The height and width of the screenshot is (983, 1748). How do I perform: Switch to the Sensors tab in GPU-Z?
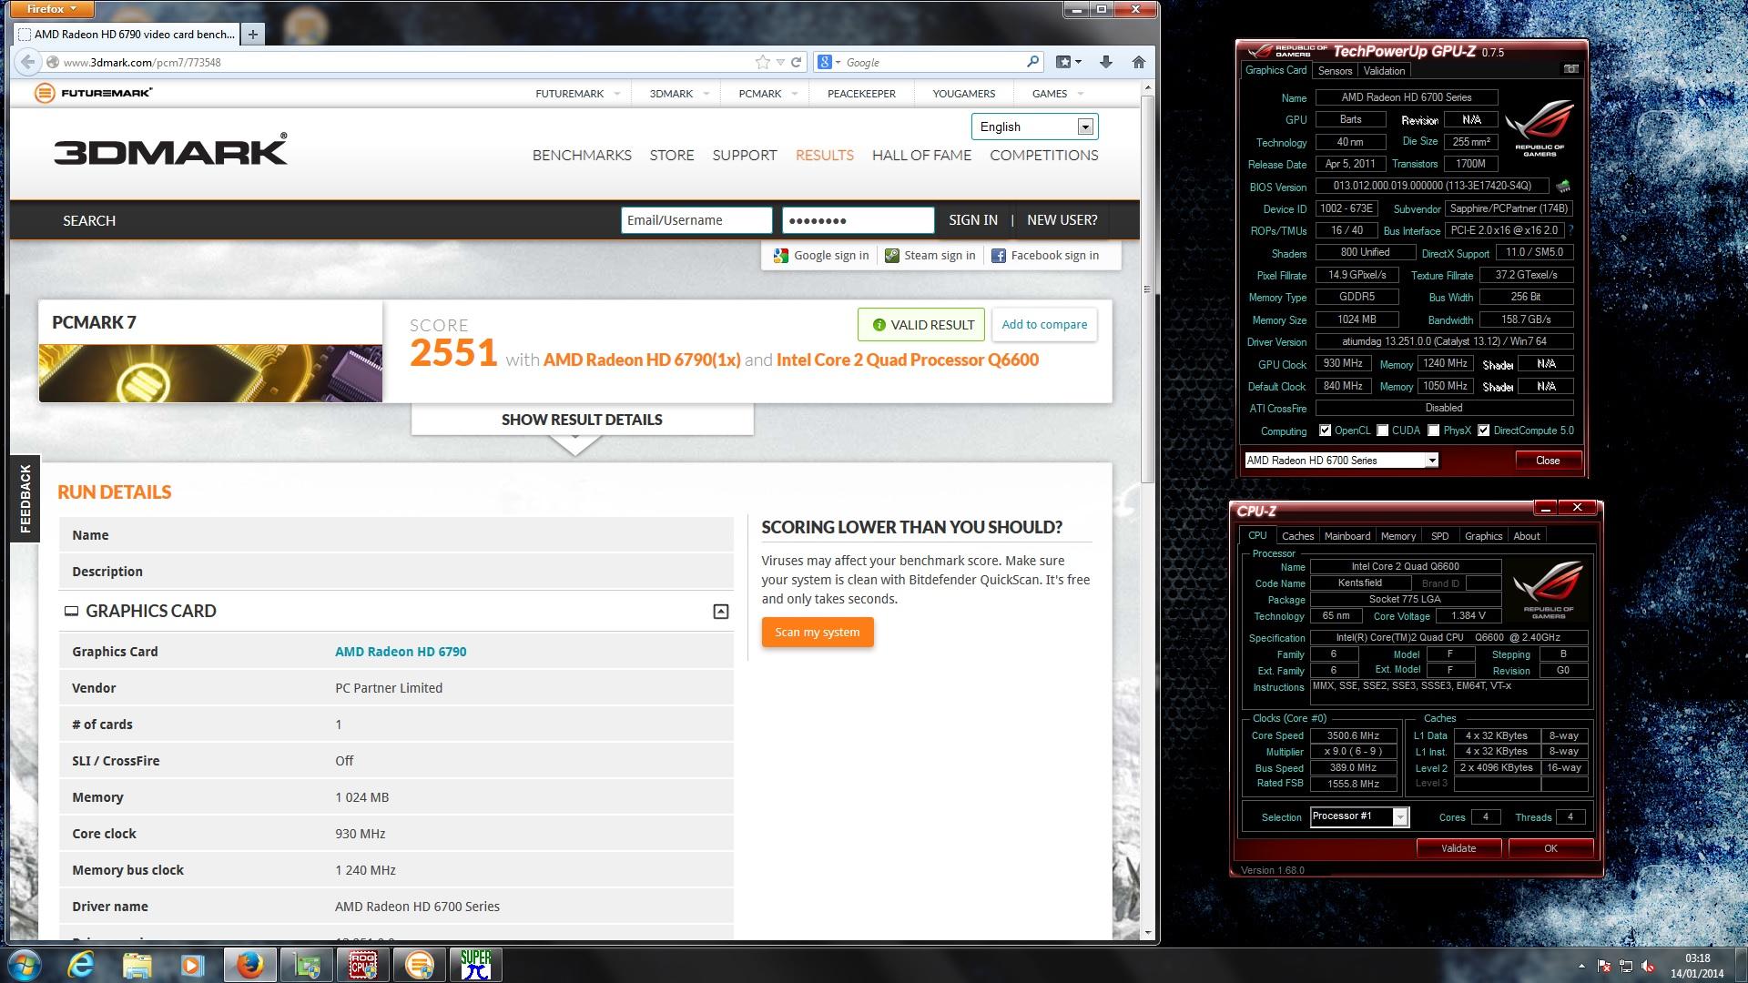pyautogui.click(x=1335, y=71)
